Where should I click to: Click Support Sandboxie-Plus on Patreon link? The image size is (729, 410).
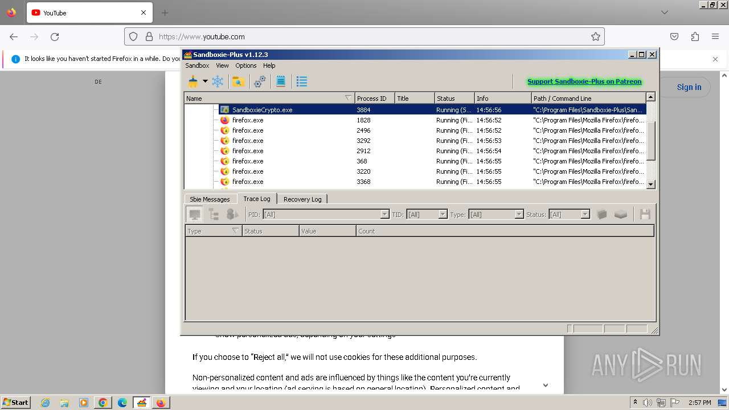[584, 81]
